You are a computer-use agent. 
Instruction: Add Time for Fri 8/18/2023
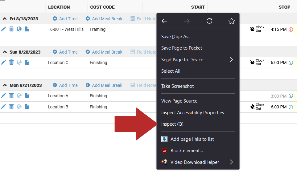click(65, 19)
